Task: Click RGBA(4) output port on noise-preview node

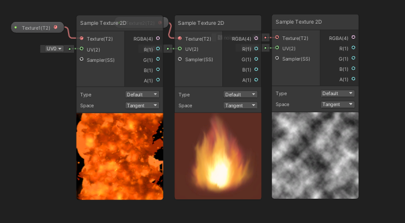Action: coord(353,38)
